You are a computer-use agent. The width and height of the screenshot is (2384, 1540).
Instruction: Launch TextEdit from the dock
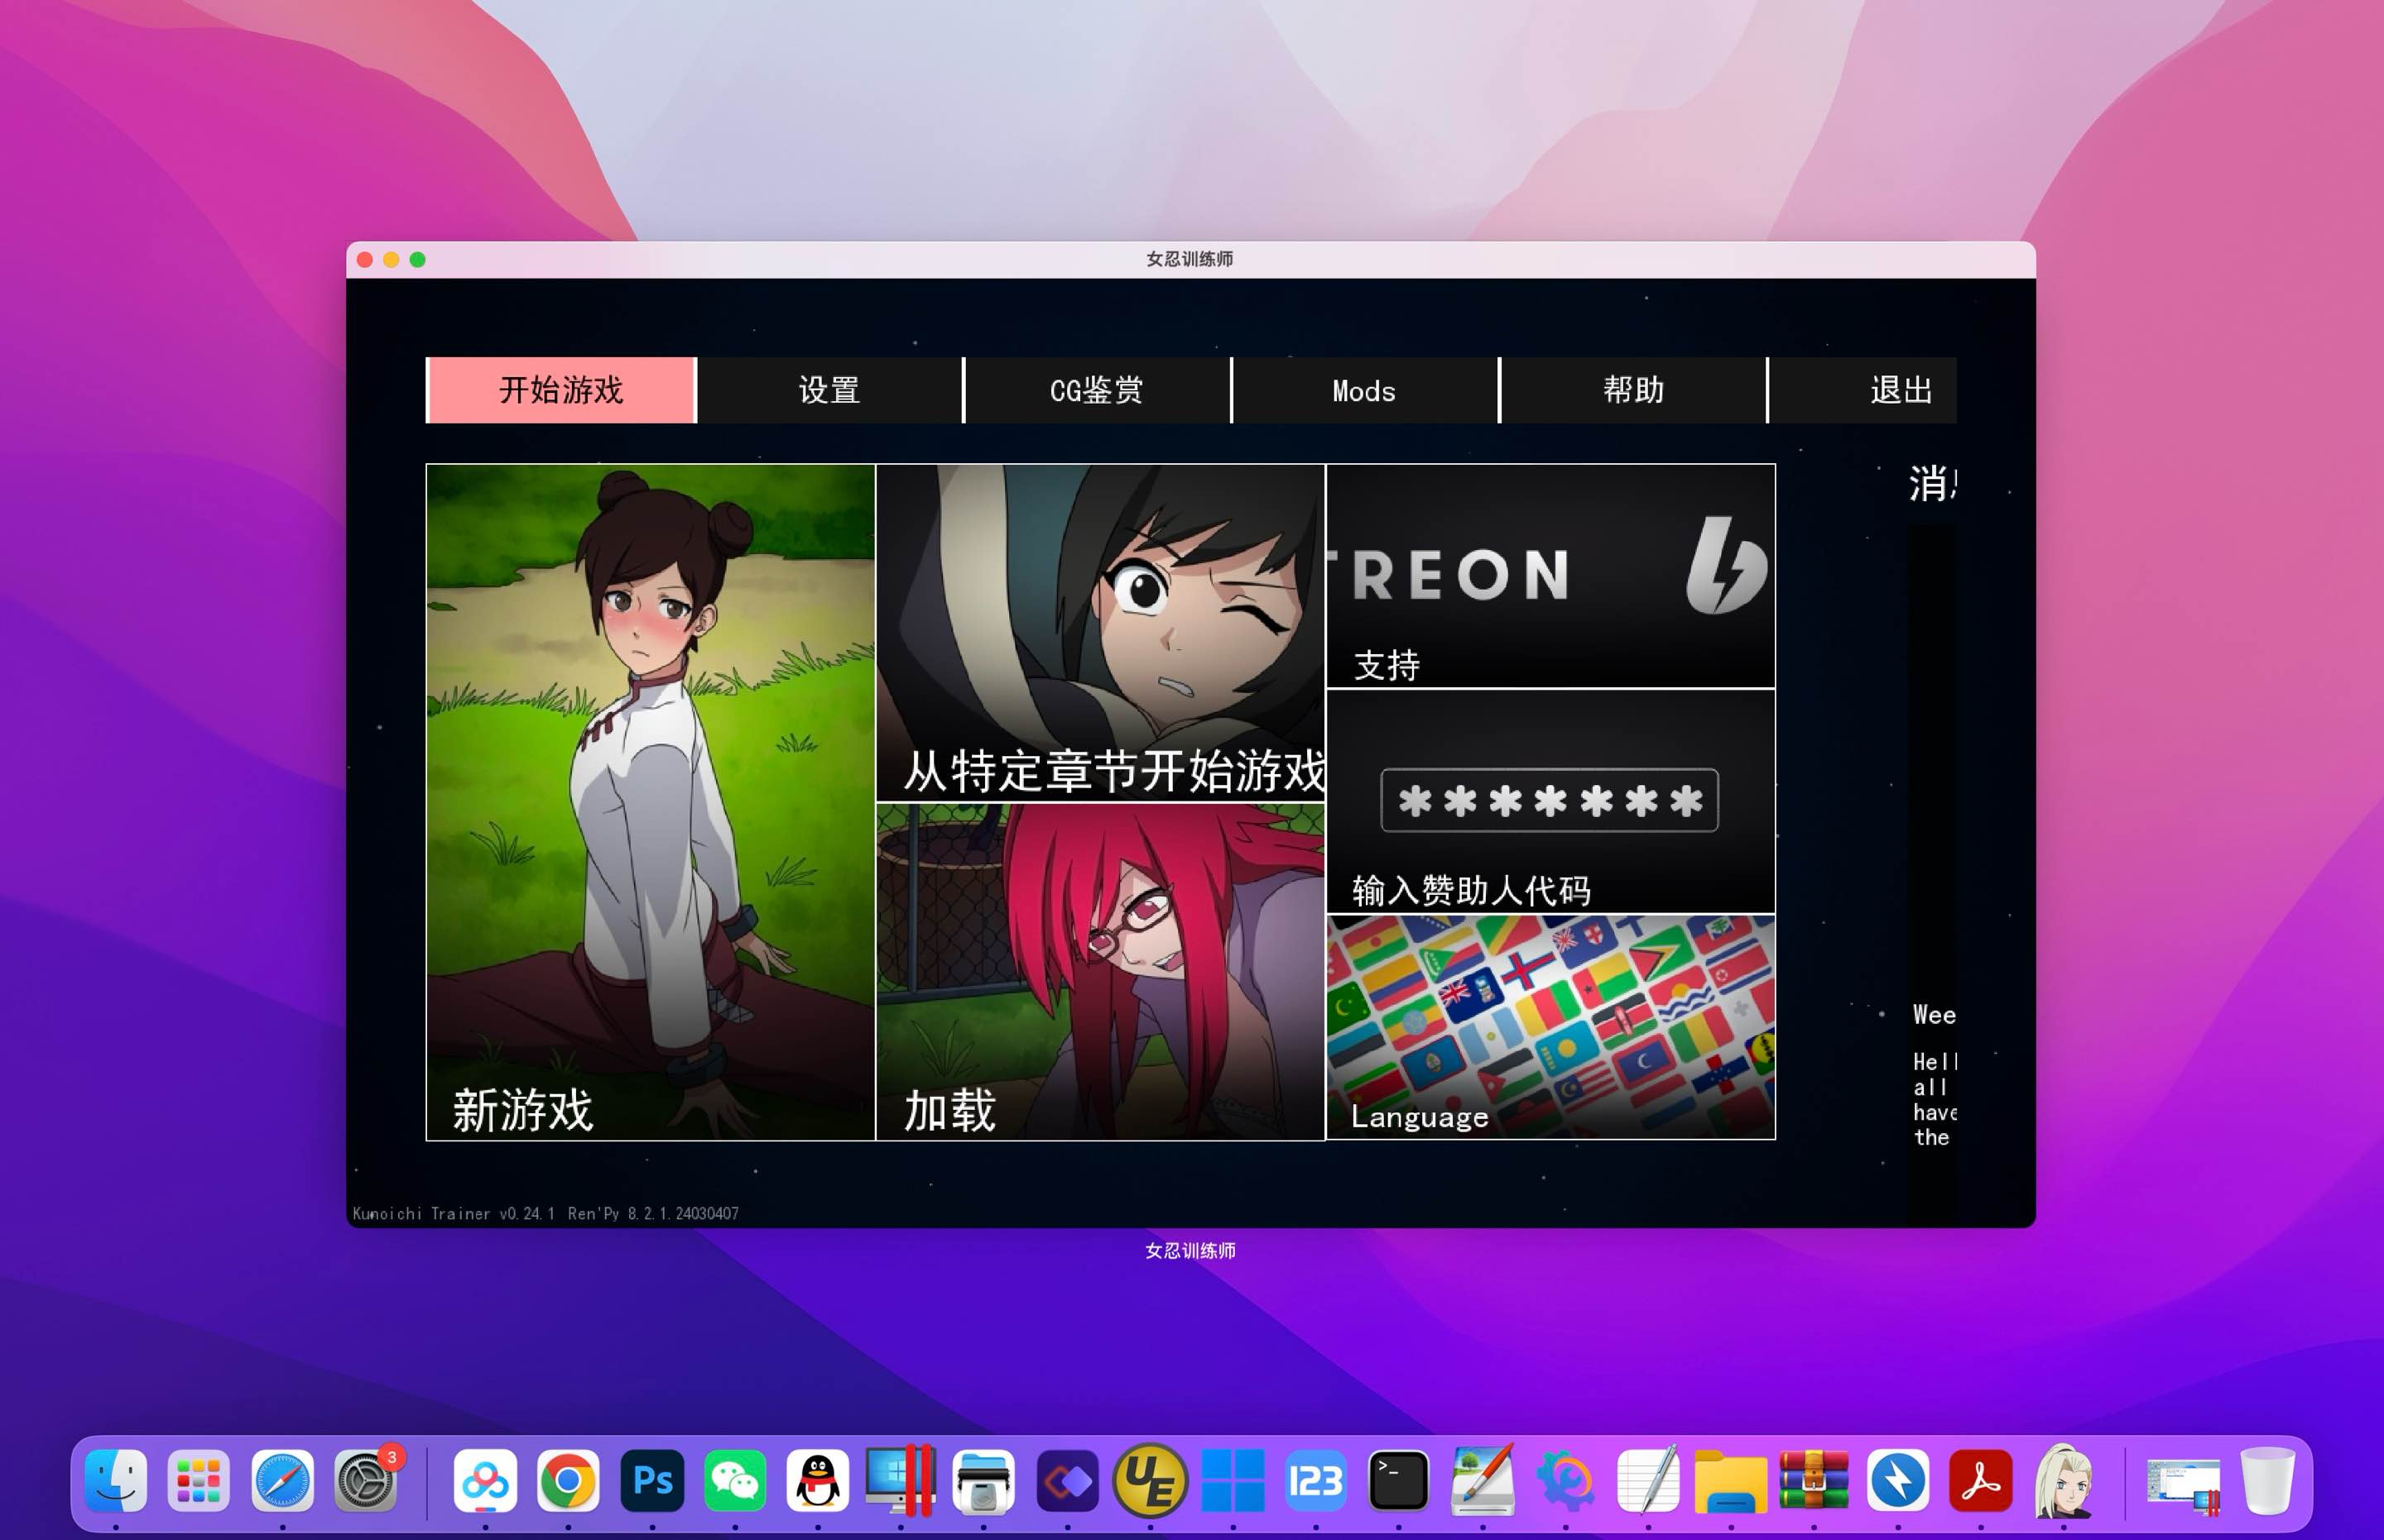tap(1648, 1480)
